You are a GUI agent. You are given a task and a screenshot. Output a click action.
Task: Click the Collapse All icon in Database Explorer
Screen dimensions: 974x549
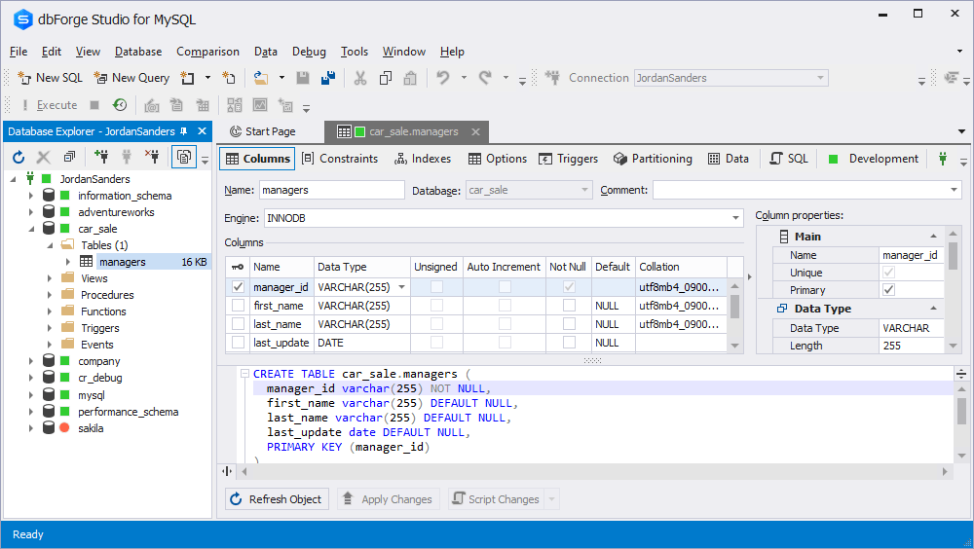point(69,157)
